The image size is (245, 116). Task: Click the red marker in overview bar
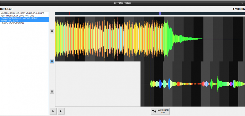pyautogui.click(x=70, y=14)
